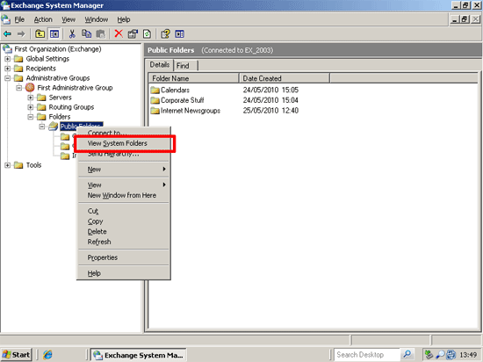This screenshot has height=362, width=483.
Task: Switch to the Find tab
Action: [x=184, y=66]
